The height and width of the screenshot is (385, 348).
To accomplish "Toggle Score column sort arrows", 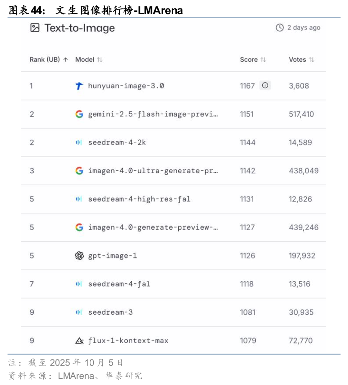I will pyautogui.click(x=263, y=60).
